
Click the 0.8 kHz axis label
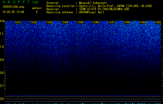(x=2, y=73)
